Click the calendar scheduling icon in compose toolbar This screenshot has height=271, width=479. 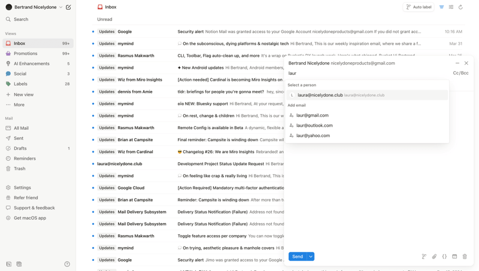coord(454,257)
